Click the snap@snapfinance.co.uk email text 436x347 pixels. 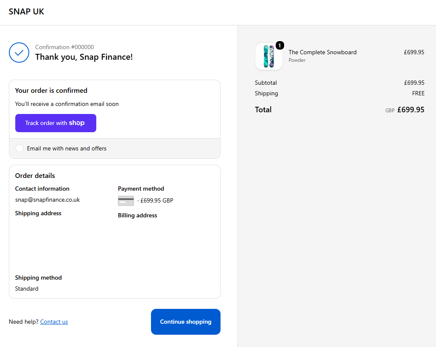tap(48, 200)
